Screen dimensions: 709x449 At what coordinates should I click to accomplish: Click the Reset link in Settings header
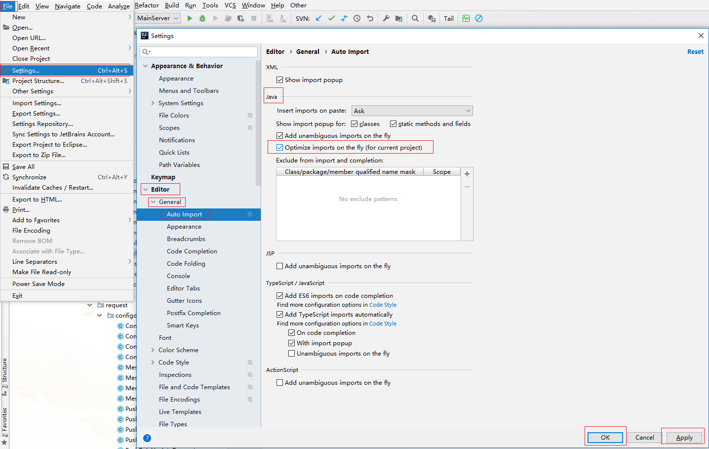(x=695, y=52)
